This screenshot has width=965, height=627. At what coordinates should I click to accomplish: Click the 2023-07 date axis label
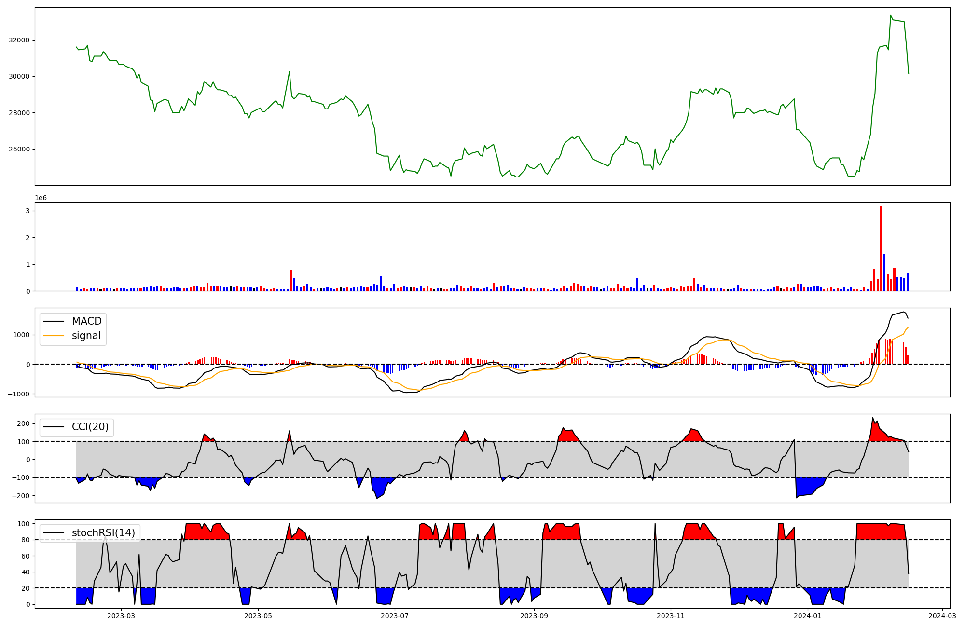pos(395,616)
